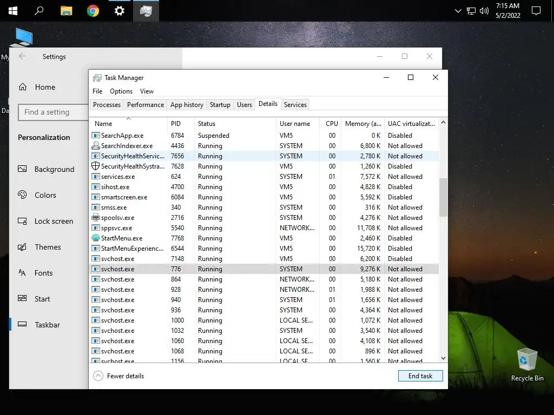The width and height of the screenshot is (554, 415).
Task: Open Themes settings via its icon
Action: (x=22, y=247)
